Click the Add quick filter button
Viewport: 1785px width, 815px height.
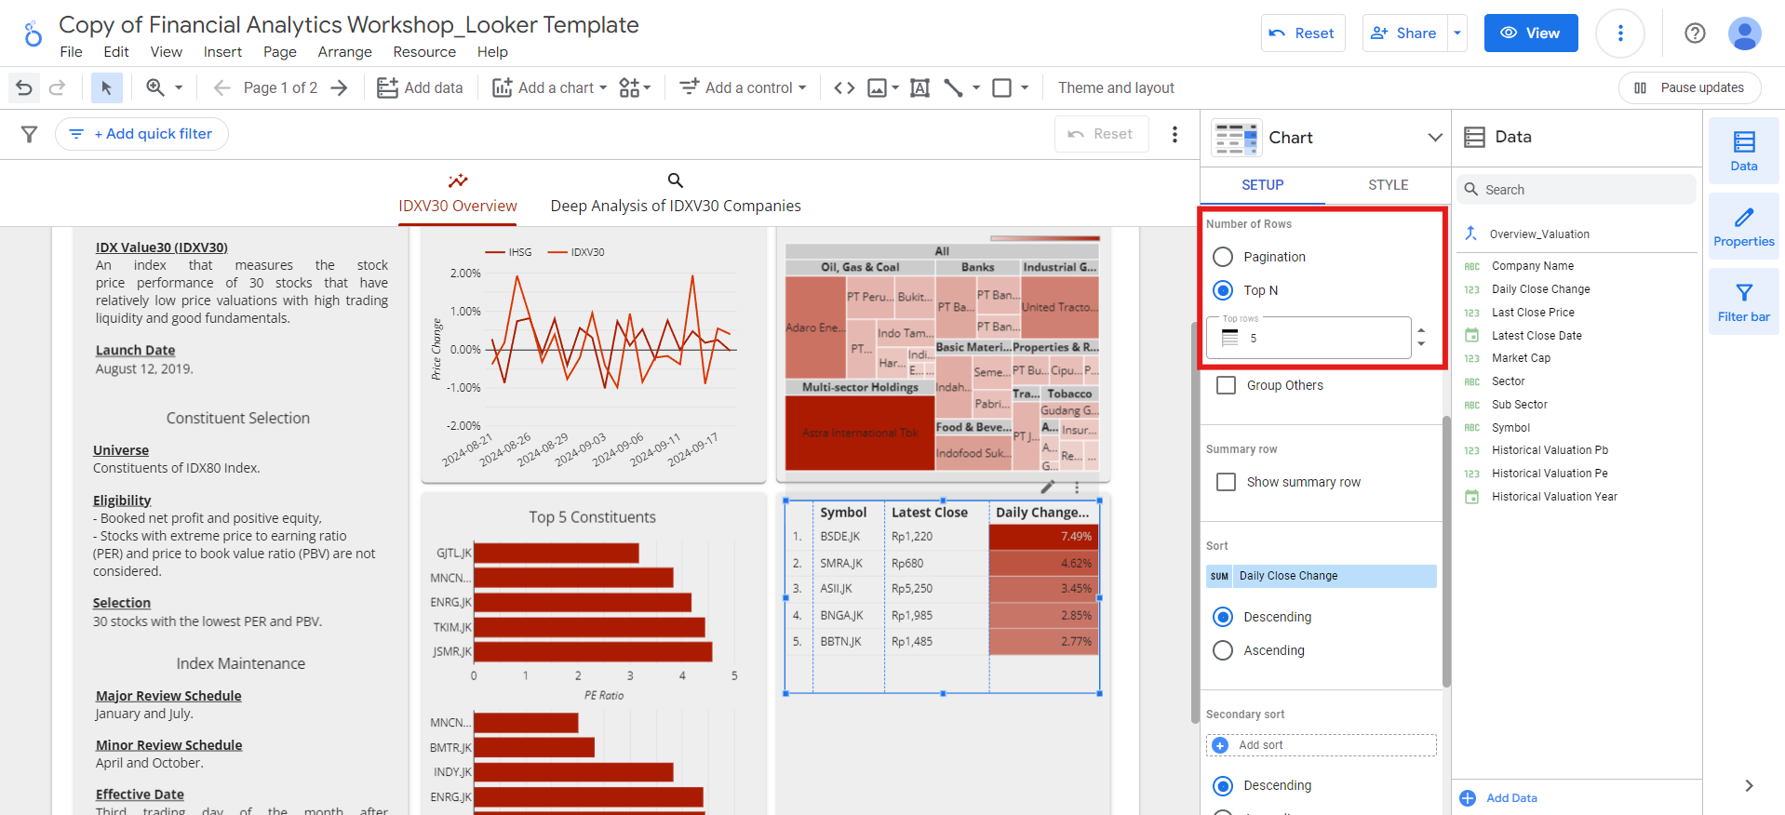point(141,134)
